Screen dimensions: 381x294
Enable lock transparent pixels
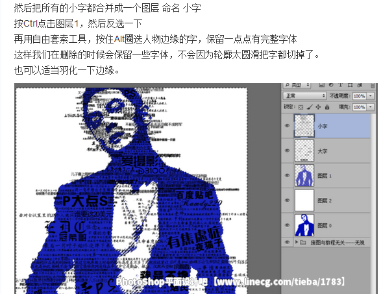point(301,107)
